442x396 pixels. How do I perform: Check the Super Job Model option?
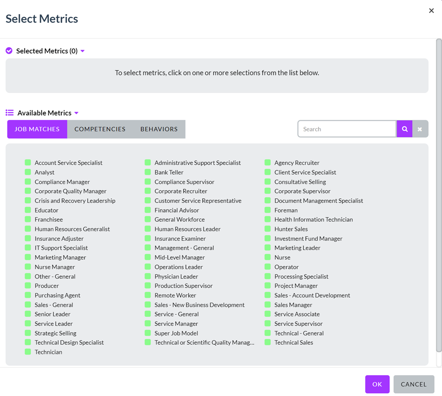[x=148, y=333]
